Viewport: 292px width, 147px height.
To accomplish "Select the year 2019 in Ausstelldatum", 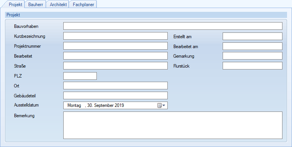I will [119, 105].
